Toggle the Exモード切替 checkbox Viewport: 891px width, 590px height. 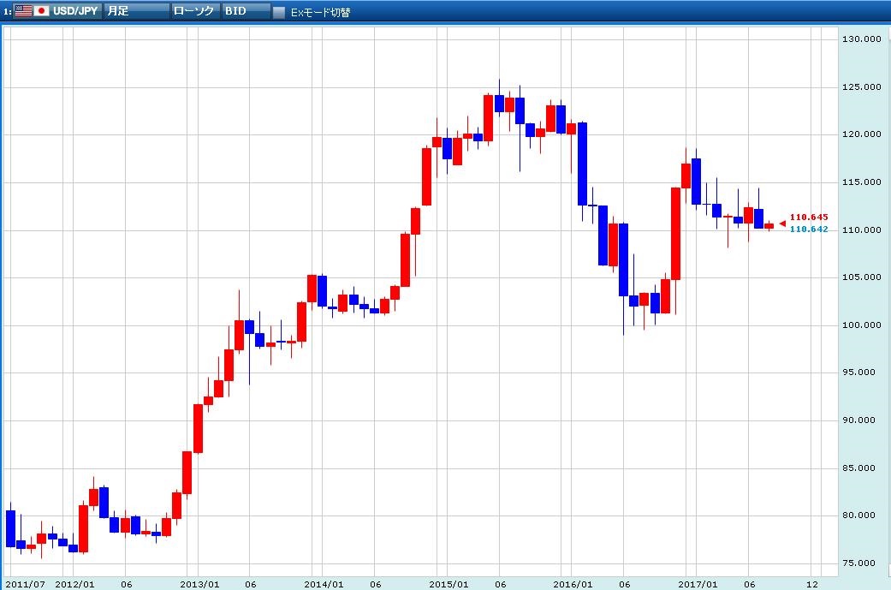pyautogui.click(x=278, y=12)
